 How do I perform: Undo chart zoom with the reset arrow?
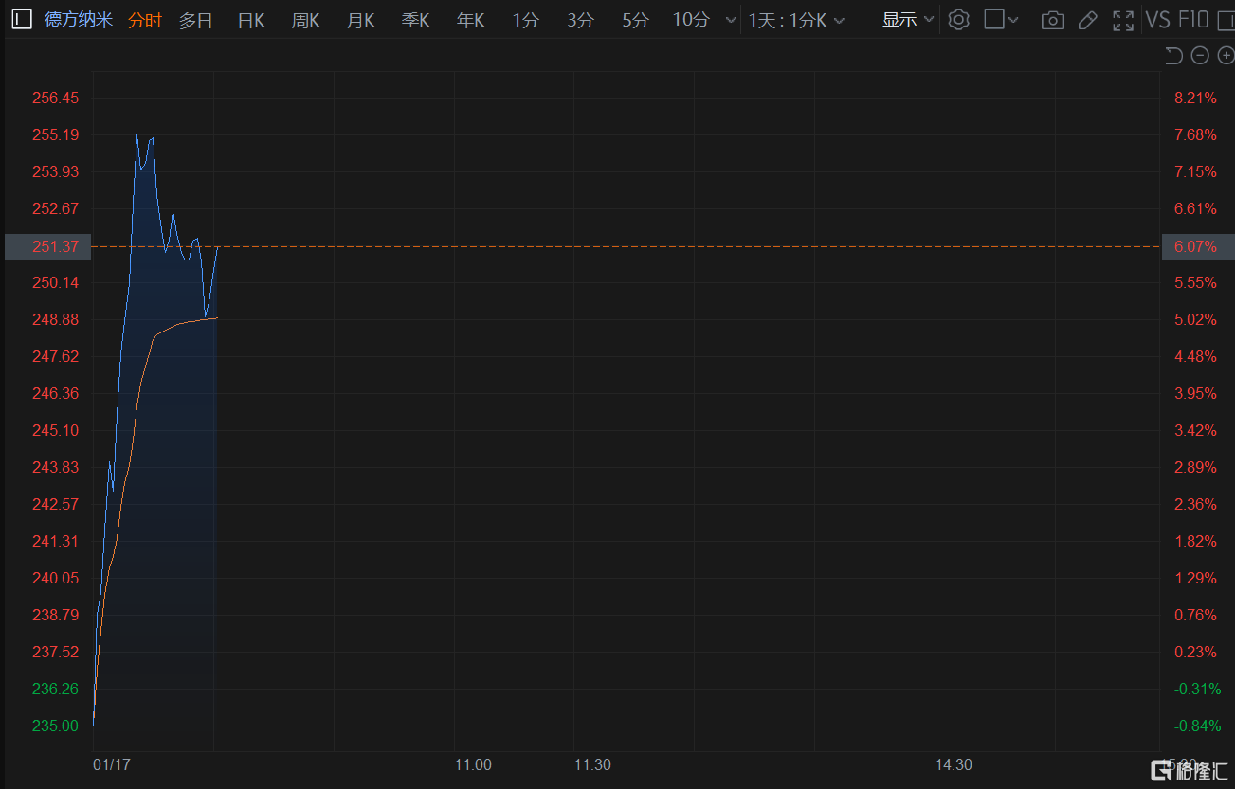pos(1173,56)
